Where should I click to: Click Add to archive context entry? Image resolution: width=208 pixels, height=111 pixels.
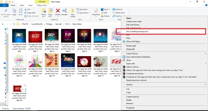(133, 67)
